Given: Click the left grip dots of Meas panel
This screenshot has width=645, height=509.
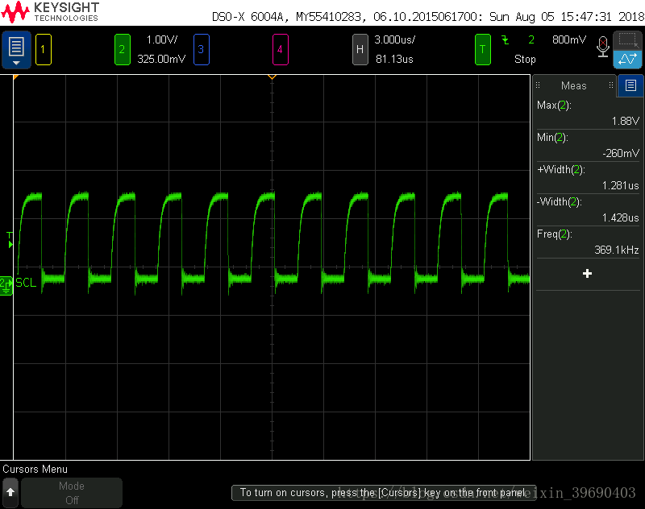Looking at the screenshot, I should (x=538, y=85).
